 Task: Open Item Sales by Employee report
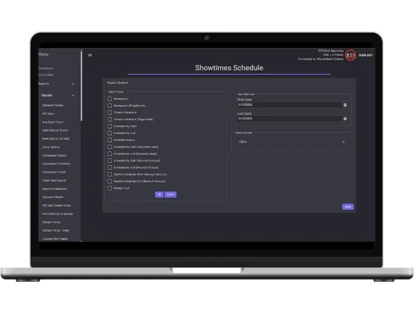(x=58, y=214)
